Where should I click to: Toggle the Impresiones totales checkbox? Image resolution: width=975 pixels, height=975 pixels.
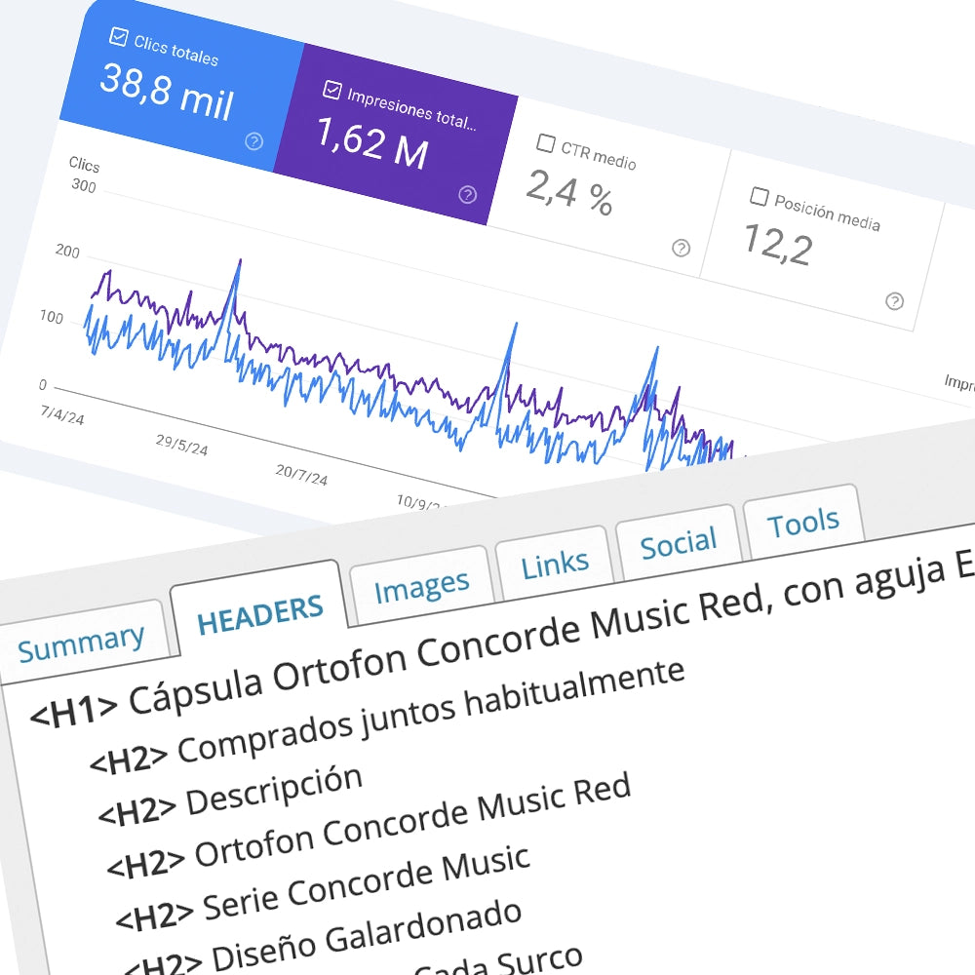coord(331,91)
